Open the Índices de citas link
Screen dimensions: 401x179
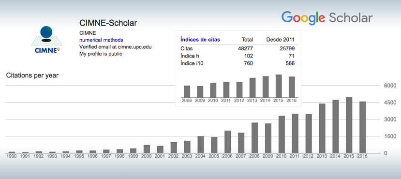click(x=200, y=40)
